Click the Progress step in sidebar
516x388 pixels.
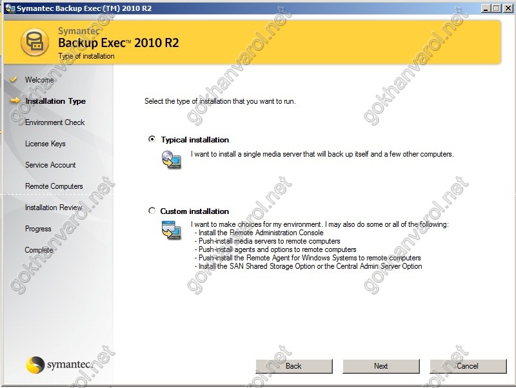click(x=38, y=229)
